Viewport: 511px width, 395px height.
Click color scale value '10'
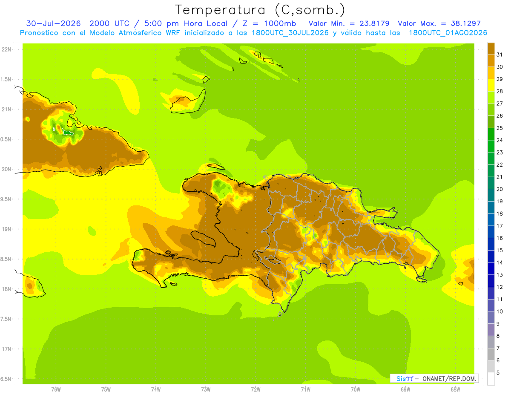pyautogui.click(x=500, y=311)
